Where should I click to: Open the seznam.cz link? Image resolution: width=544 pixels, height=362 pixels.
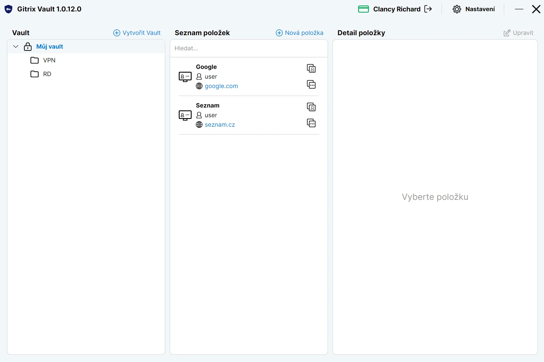(x=220, y=125)
